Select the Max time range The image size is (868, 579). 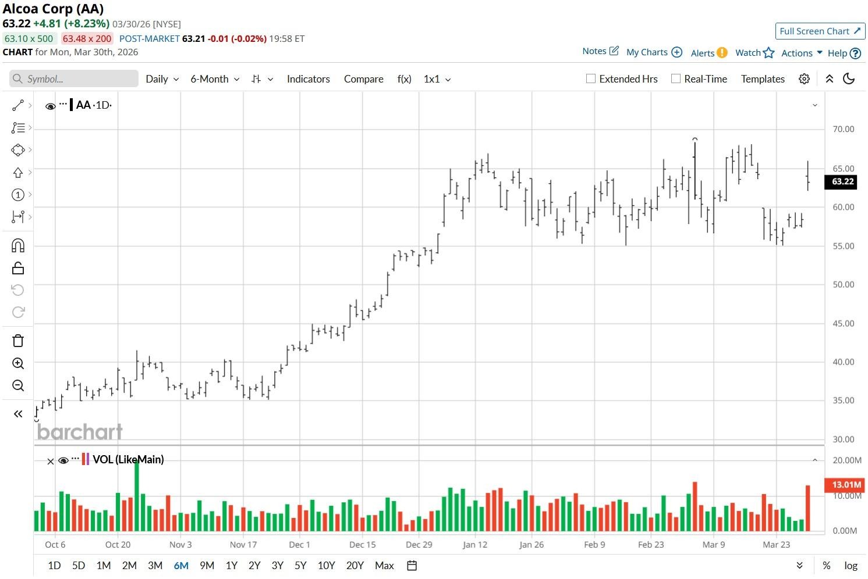point(384,566)
